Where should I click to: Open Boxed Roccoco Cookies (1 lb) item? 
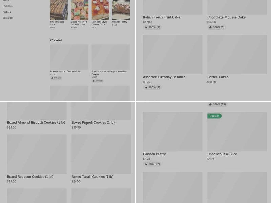[37, 159]
